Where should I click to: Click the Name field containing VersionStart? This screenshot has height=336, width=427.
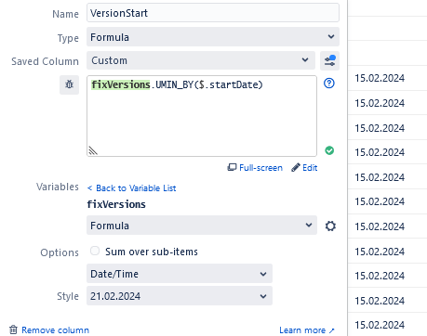213,13
